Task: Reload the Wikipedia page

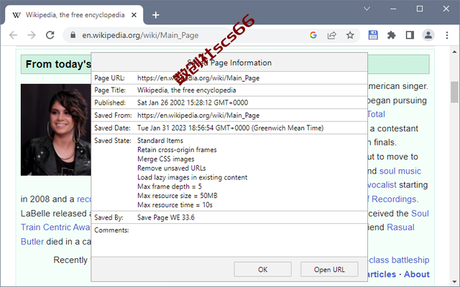Action: [50, 35]
